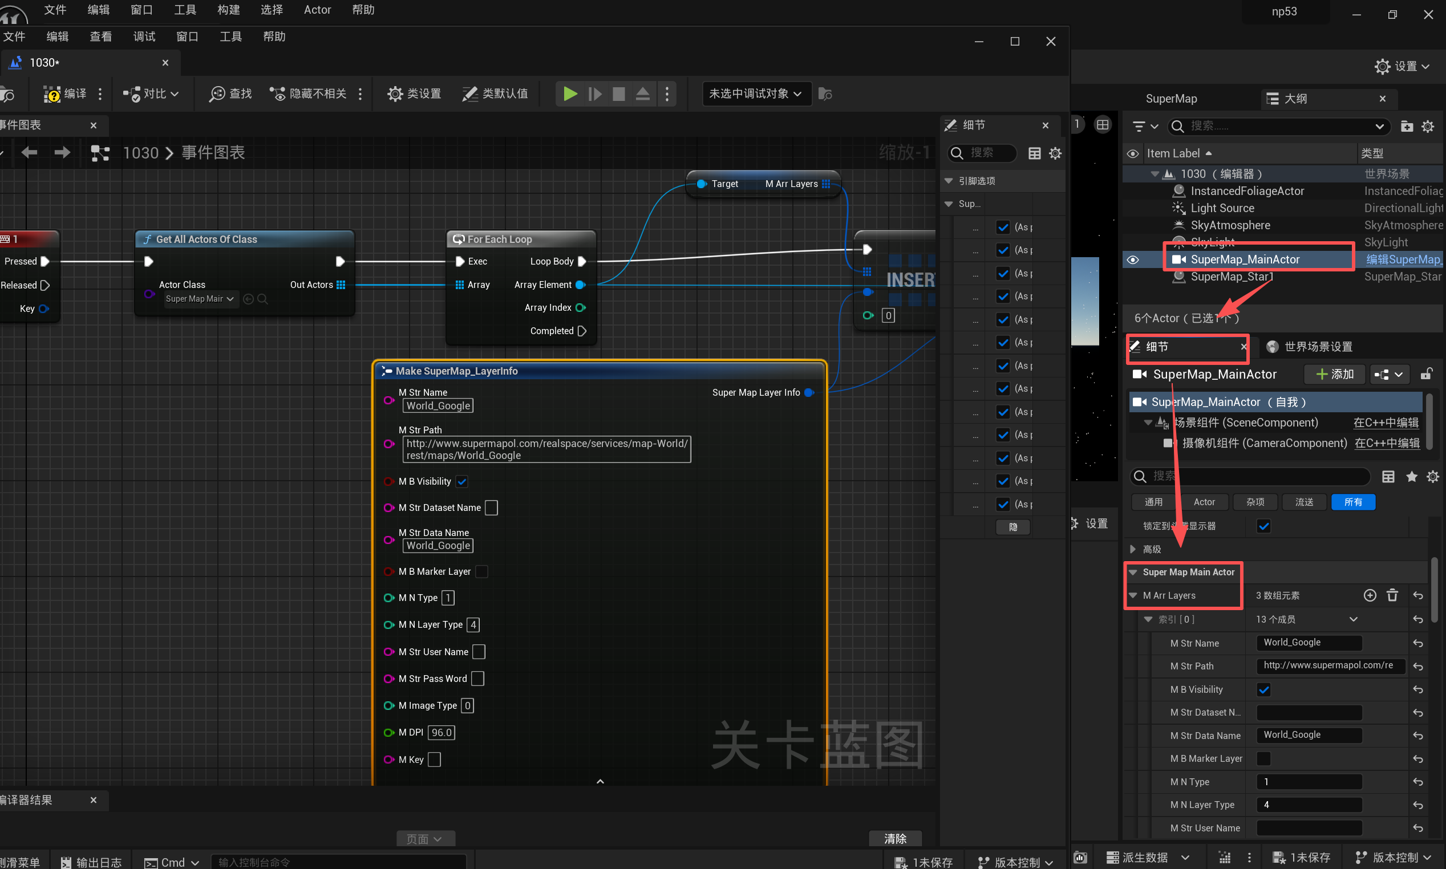This screenshot has height=869, width=1446.
Task: Click the 添加 add component button
Action: coord(1335,374)
